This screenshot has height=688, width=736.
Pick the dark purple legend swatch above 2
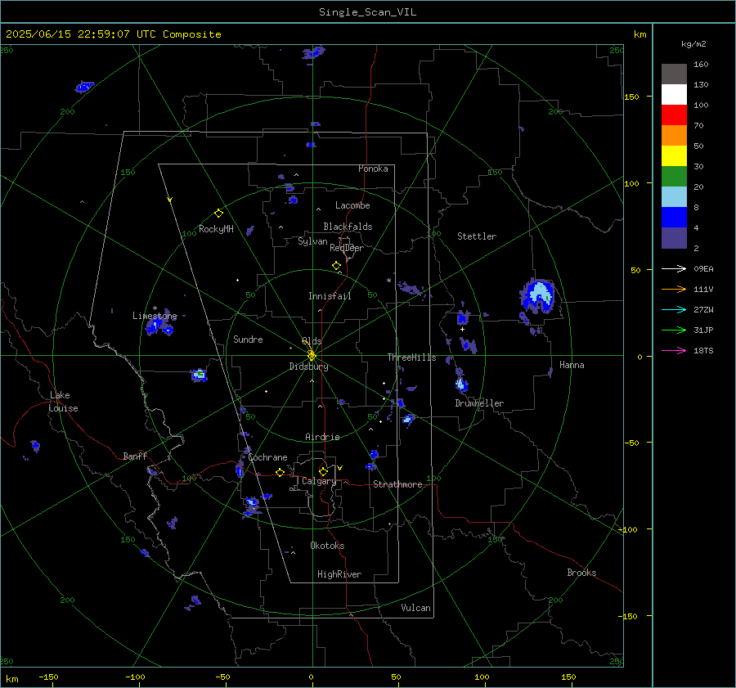[674, 237]
